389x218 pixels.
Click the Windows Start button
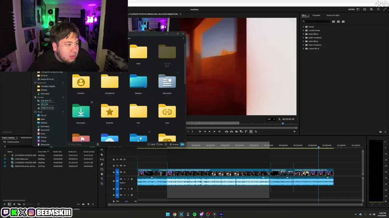(168, 214)
